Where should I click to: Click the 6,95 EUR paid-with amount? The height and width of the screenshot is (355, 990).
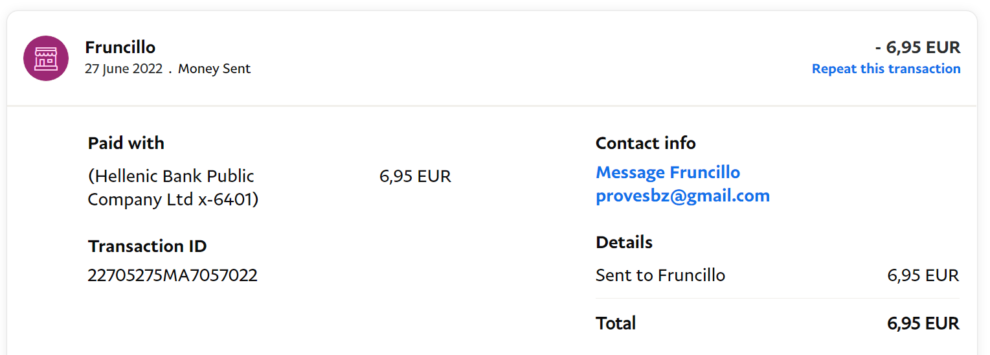(415, 176)
